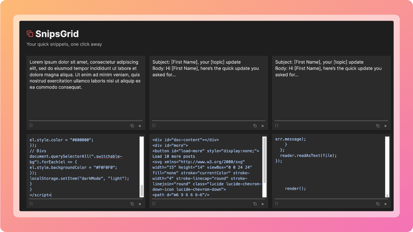Copy the file reader snippet
The height and width of the screenshot is (232, 413).
[x=378, y=204]
